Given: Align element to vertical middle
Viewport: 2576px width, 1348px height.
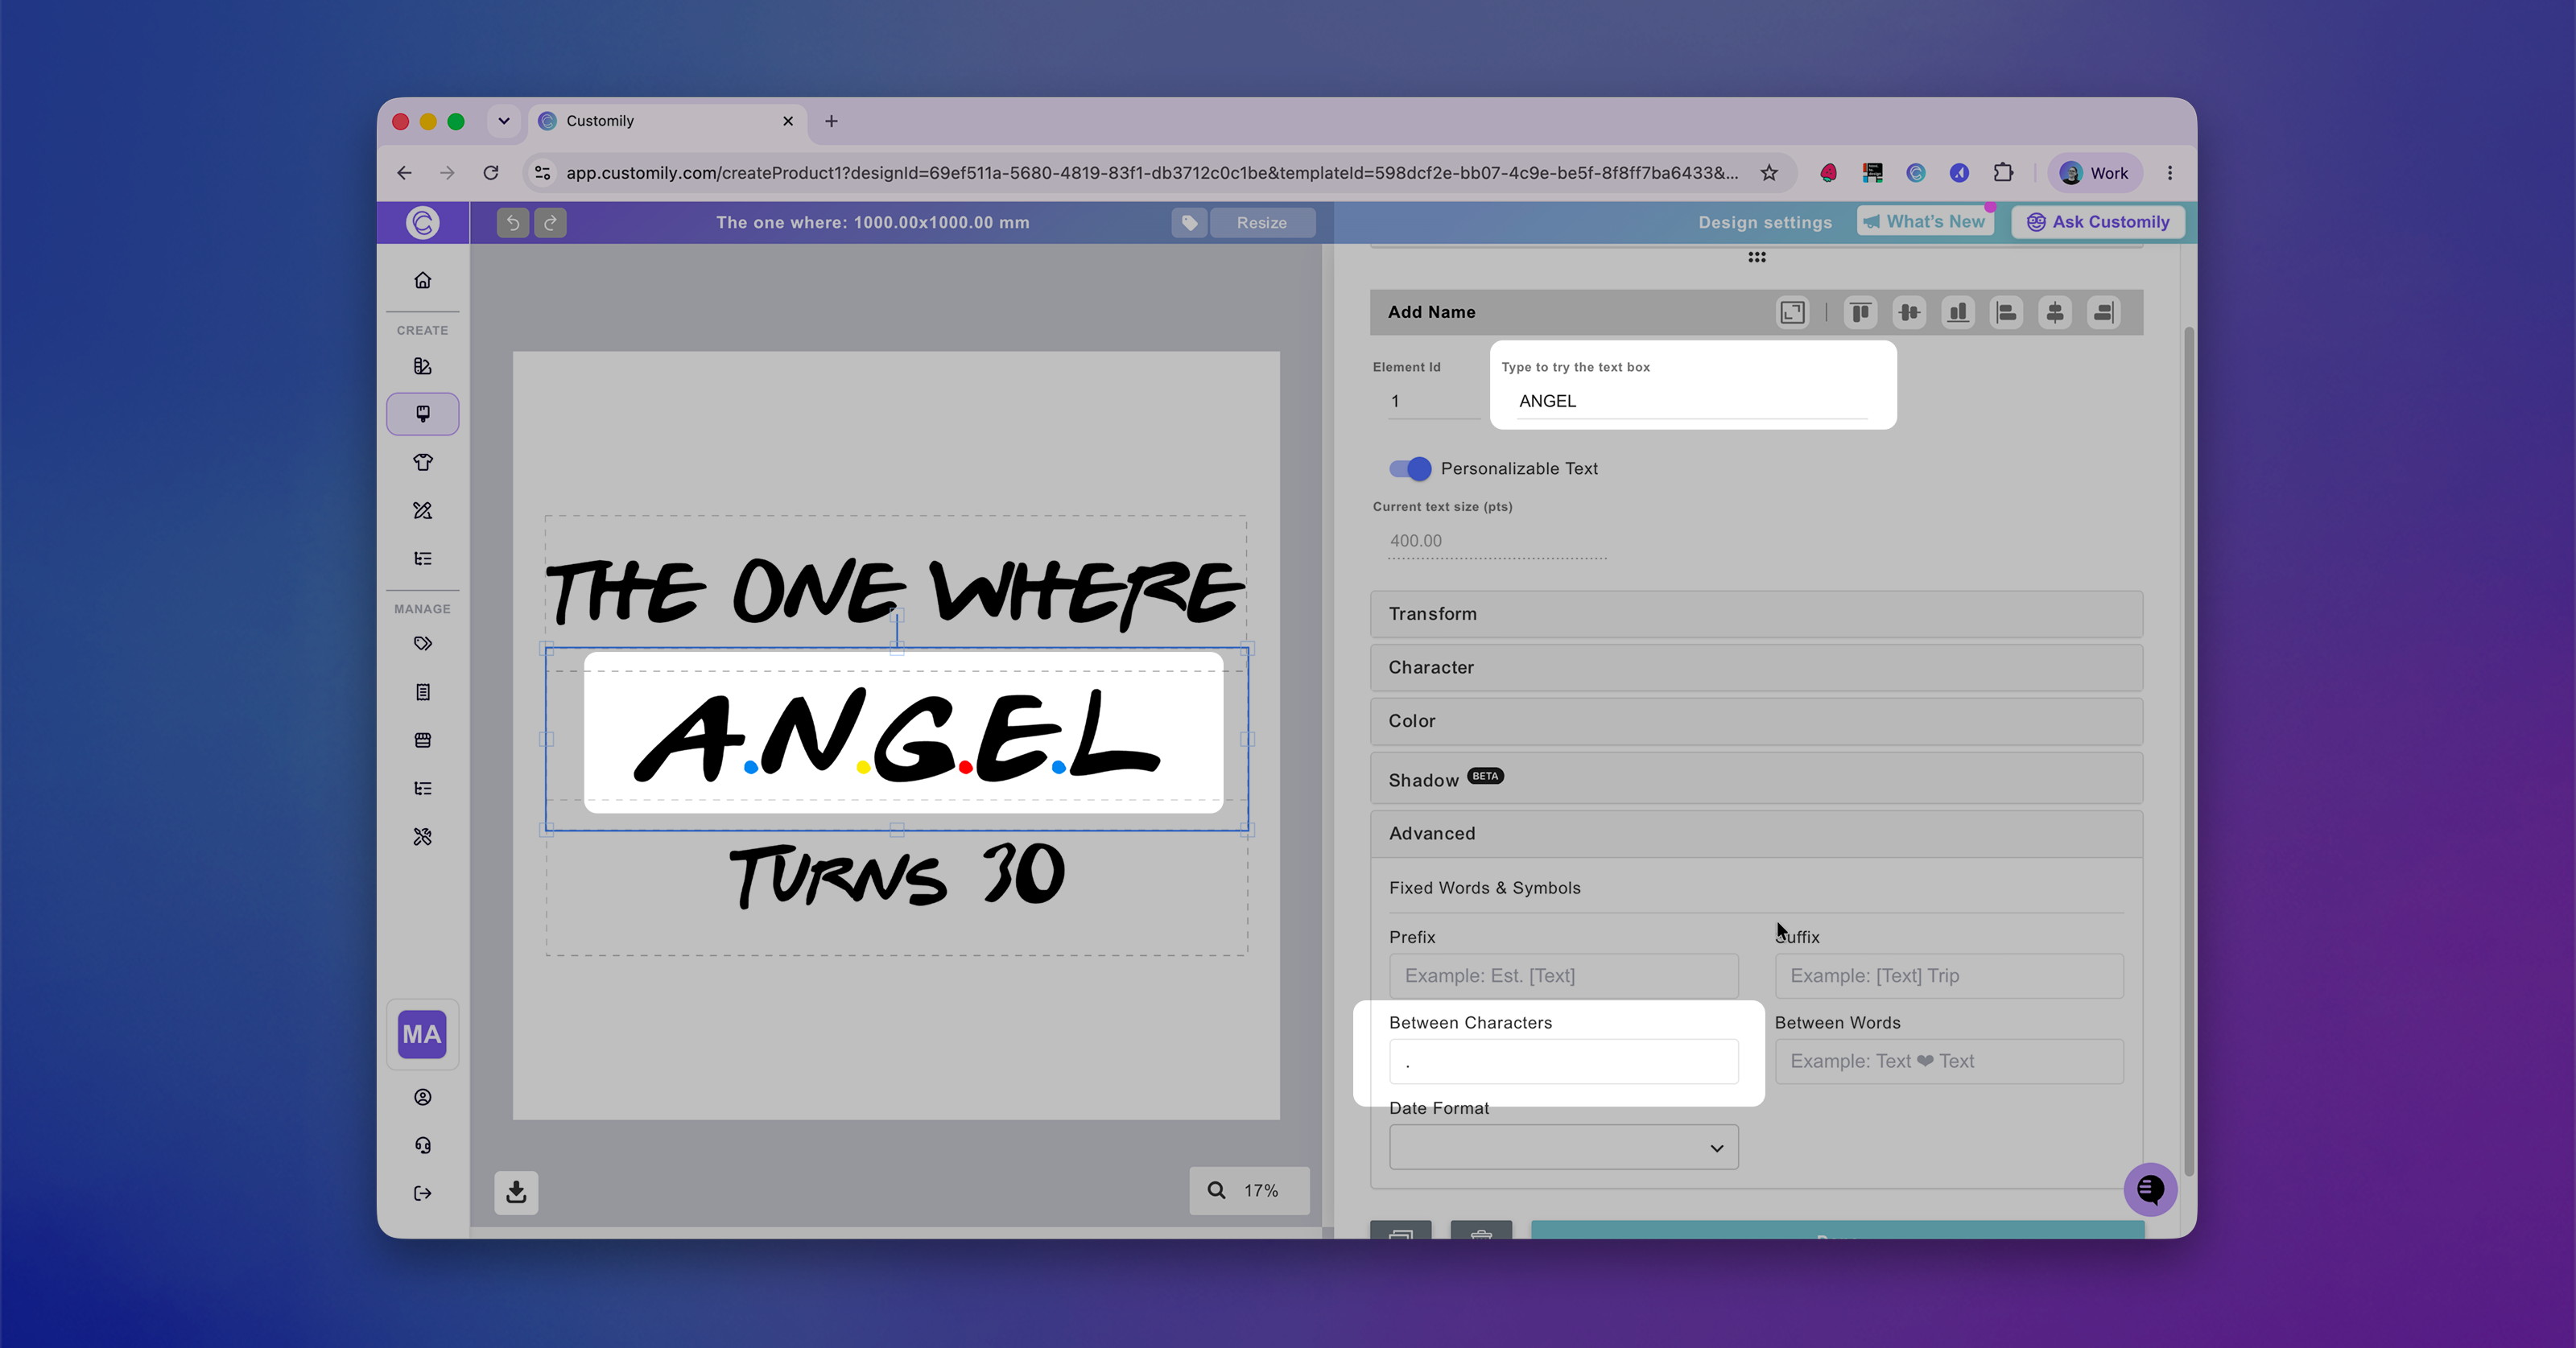Looking at the screenshot, I should pyautogui.click(x=1909, y=313).
